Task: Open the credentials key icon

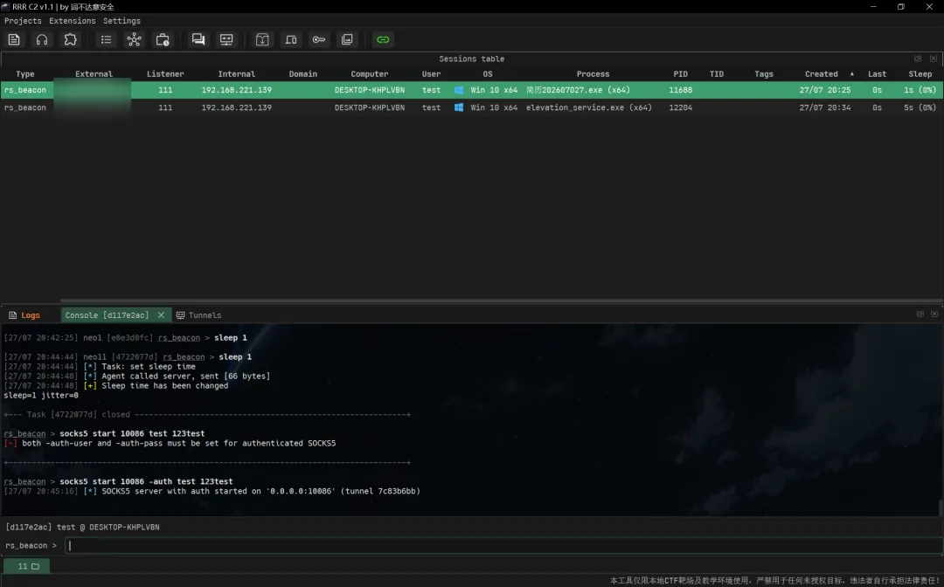Action: click(319, 39)
